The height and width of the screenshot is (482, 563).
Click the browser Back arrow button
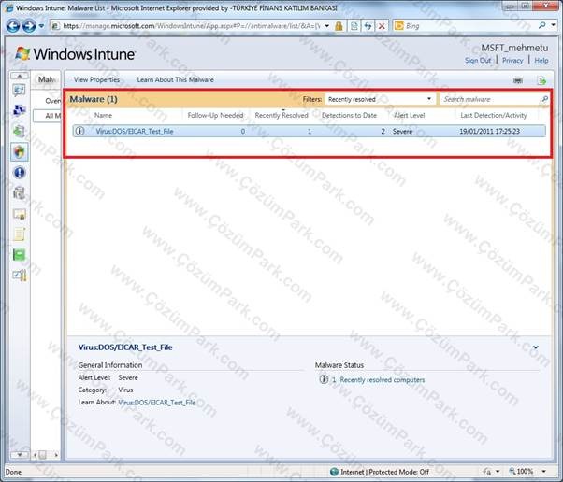coord(13,26)
